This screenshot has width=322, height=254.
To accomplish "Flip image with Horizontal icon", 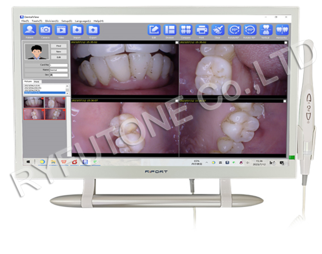I will [x=282, y=30].
